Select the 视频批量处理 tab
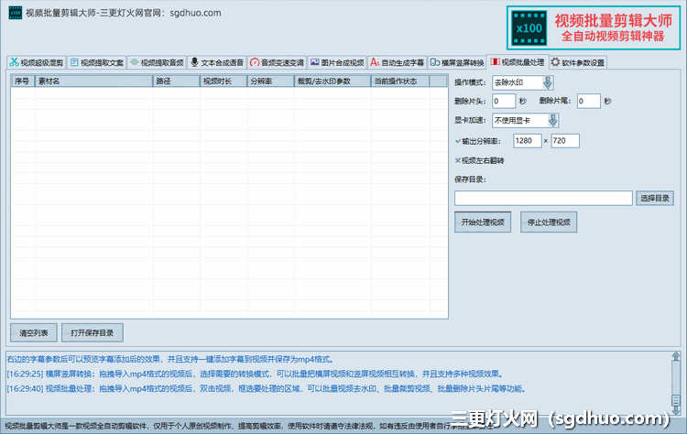 518,62
